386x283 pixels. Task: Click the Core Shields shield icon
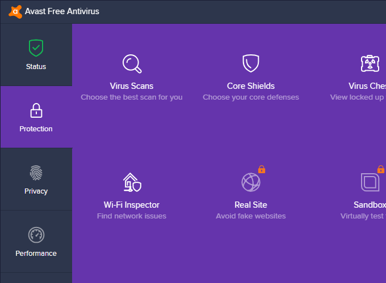coord(251,63)
